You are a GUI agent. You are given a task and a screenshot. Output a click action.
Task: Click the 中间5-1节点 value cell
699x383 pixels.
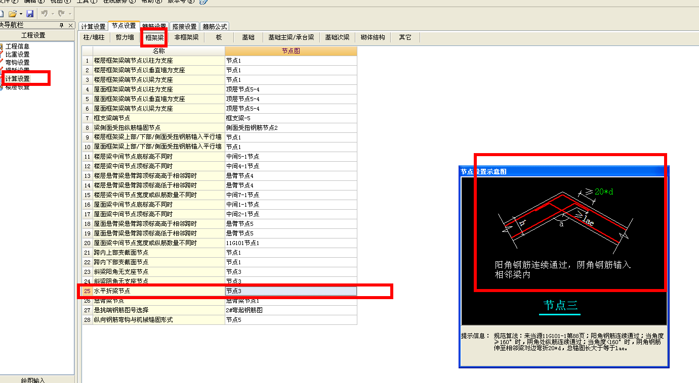tap(291, 157)
